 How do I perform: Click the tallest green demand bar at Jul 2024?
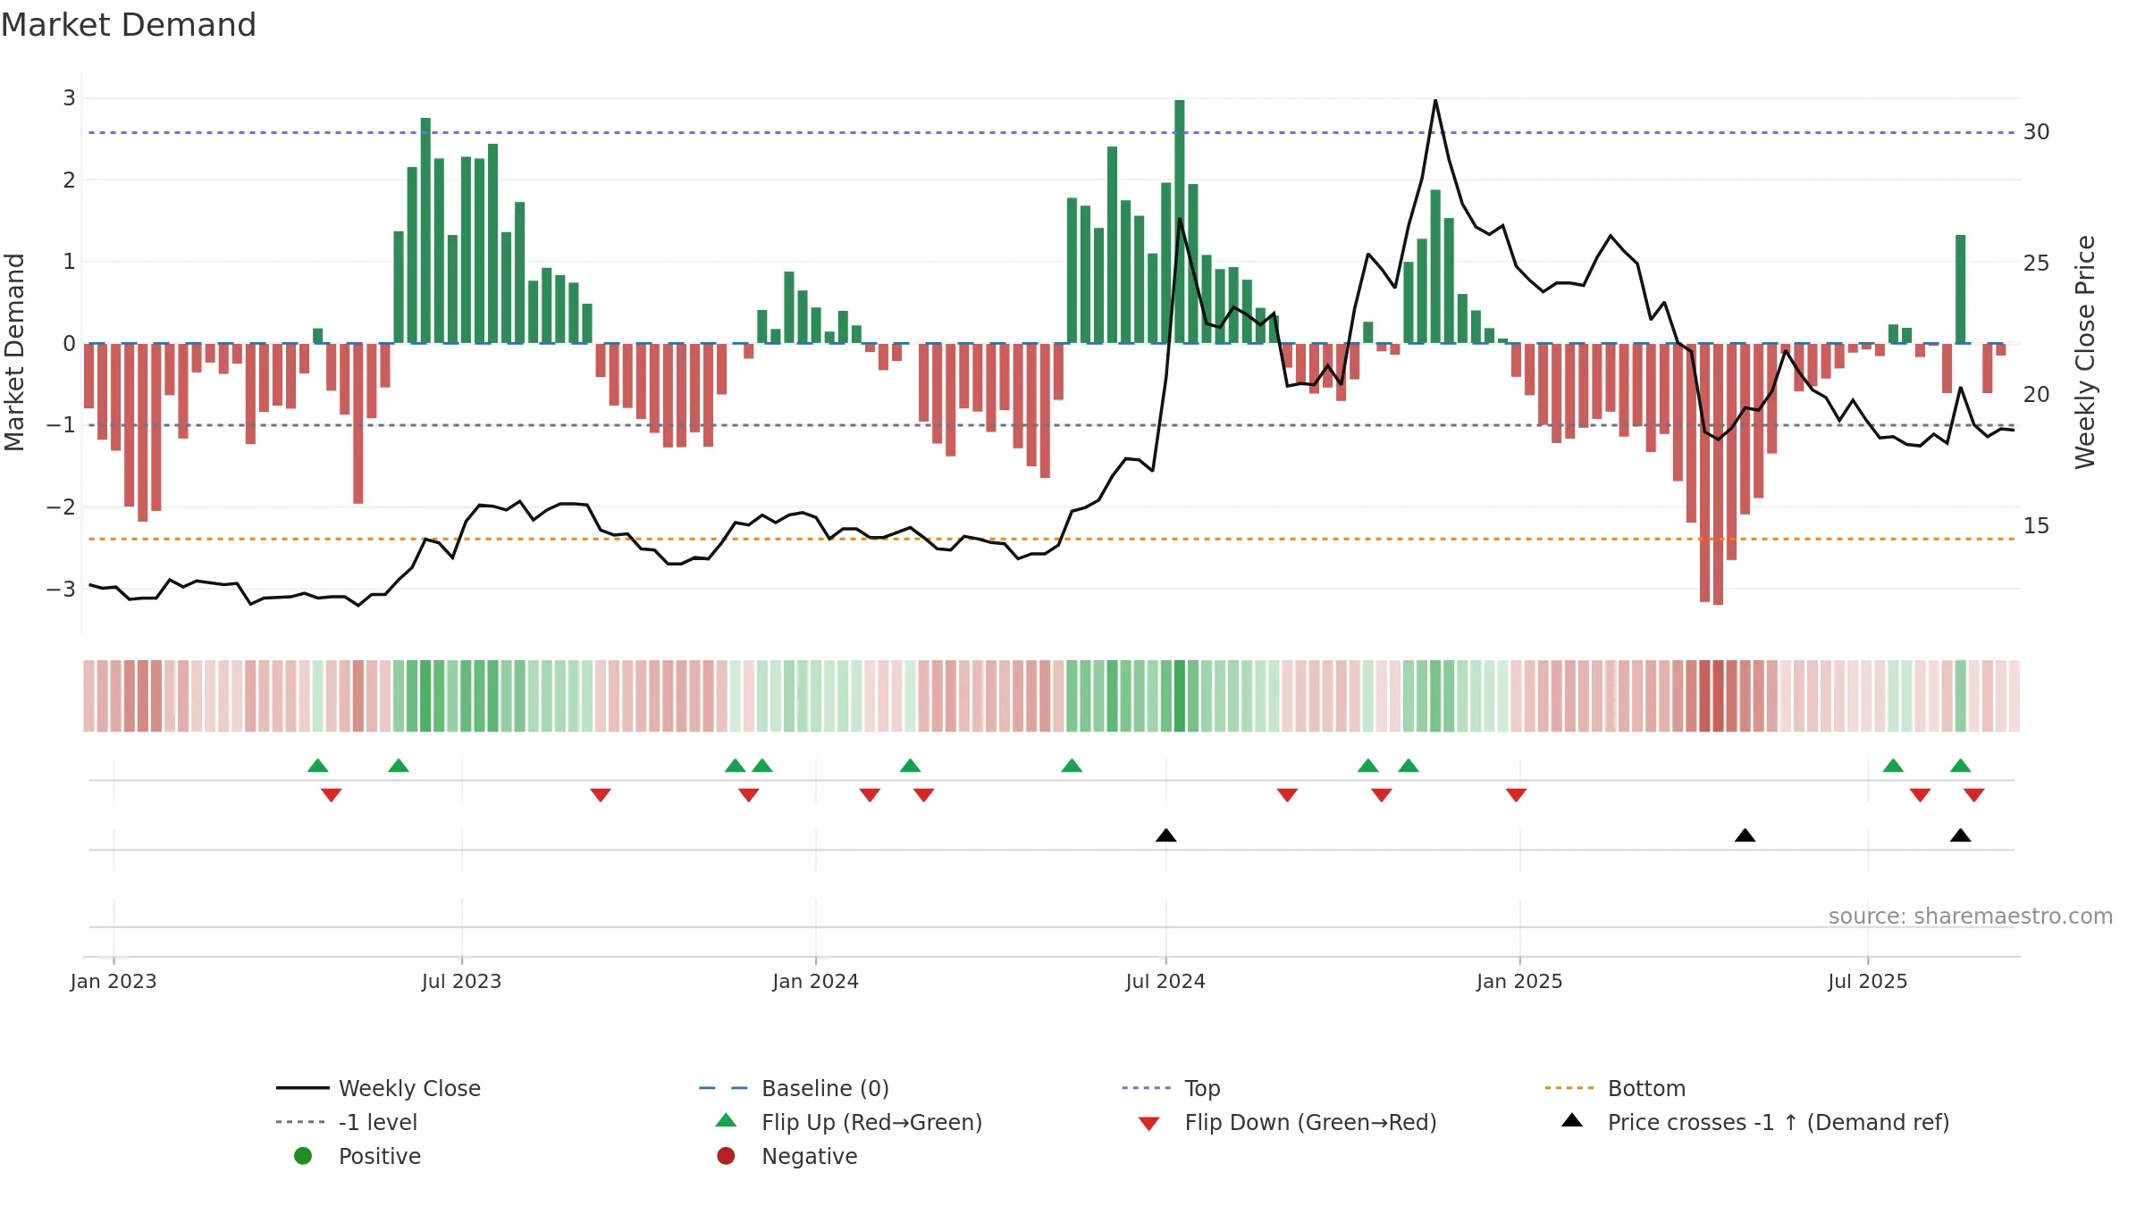click(x=1180, y=222)
